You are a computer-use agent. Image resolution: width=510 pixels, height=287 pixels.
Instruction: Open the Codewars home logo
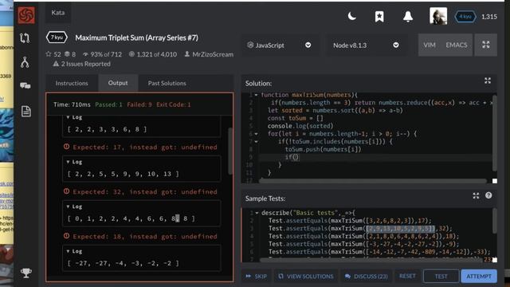tap(26, 15)
